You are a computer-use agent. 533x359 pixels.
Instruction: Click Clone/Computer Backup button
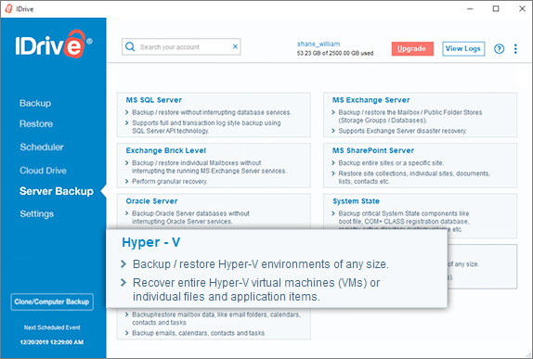[52, 301]
